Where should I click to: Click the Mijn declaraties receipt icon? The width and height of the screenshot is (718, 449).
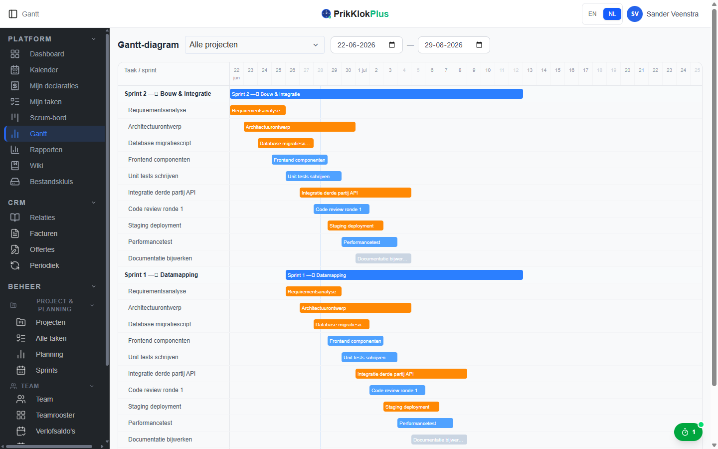click(x=15, y=86)
